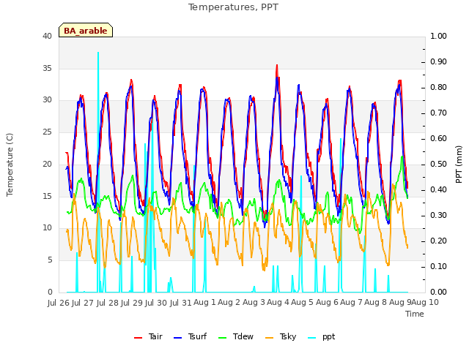Click the green Tdew legend swatch
Screen dimensions: 469x351
(x=223, y=338)
